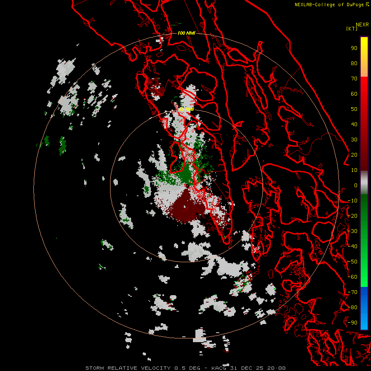371x371 pixels.
Task: Click the positive 50 scale label
Action: pos(354,109)
